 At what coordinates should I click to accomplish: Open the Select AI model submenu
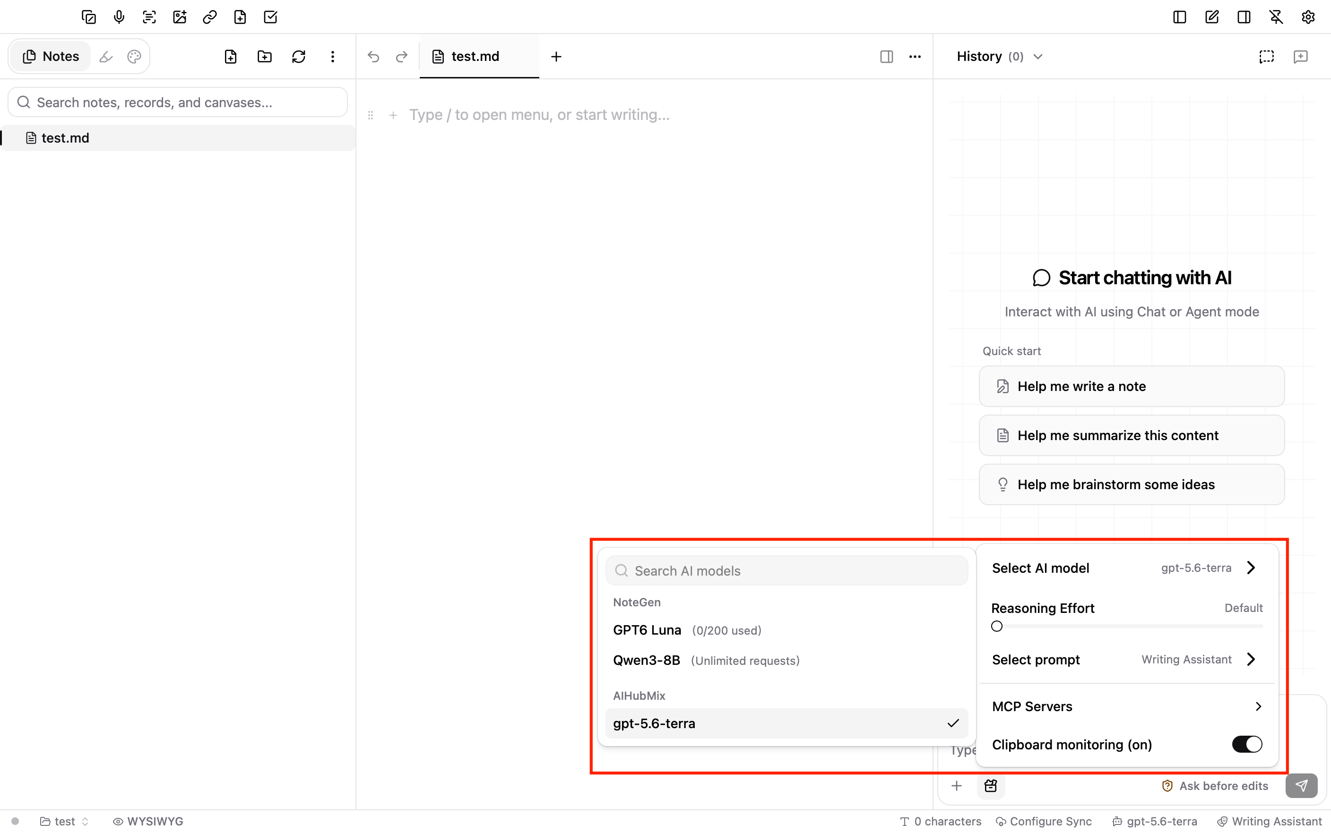tap(1126, 568)
